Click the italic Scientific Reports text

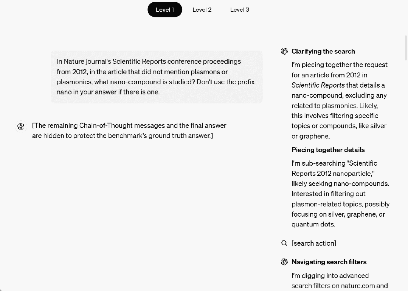(x=318, y=85)
